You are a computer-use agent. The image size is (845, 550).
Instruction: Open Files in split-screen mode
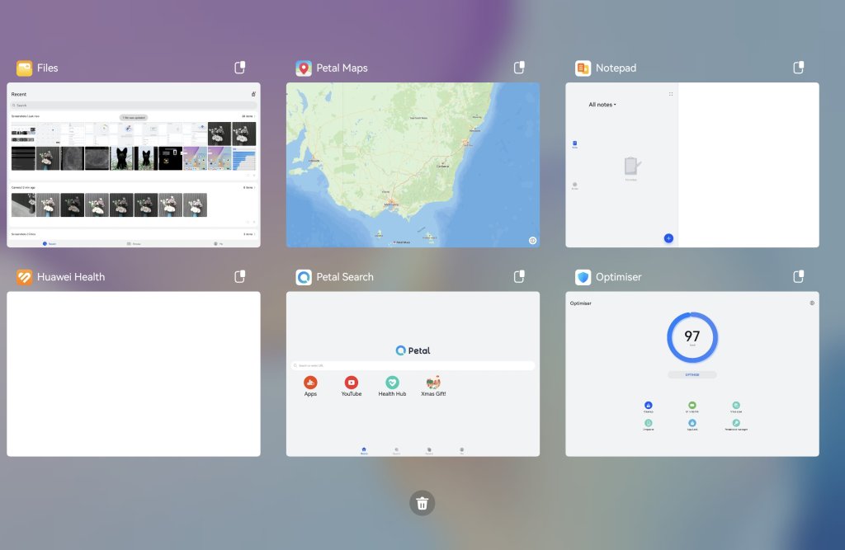point(240,68)
